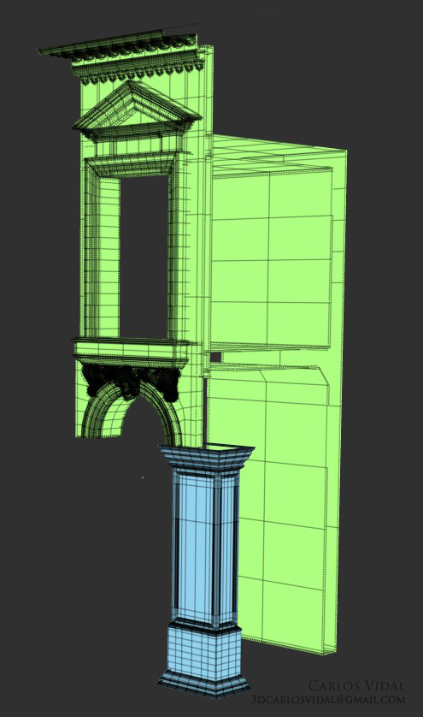Select the dark ornate corbel under the balcony
The width and height of the screenshot is (423, 717).
[131, 382]
